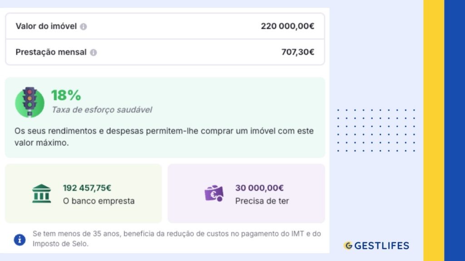Image resolution: width=465 pixels, height=261 pixels.
Task: Click the Valor do imóvel row label
Action: (46, 26)
